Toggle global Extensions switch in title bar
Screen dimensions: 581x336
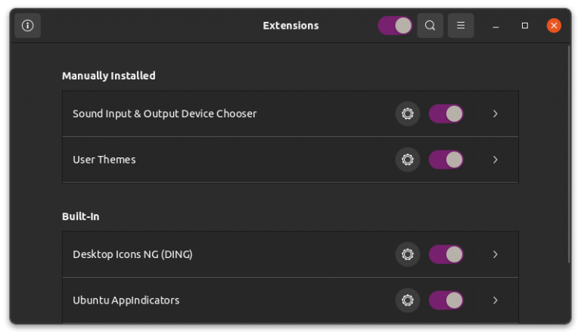tap(395, 26)
